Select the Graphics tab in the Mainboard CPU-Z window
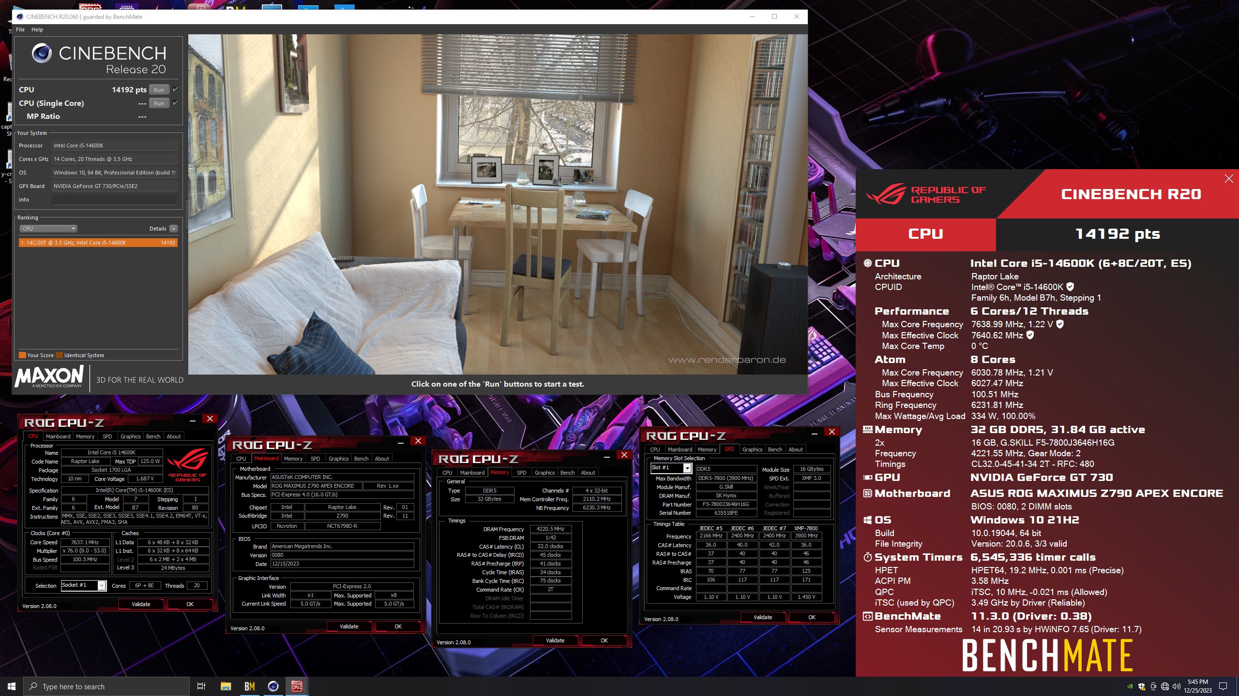This screenshot has height=696, width=1239. coord(338,459)
